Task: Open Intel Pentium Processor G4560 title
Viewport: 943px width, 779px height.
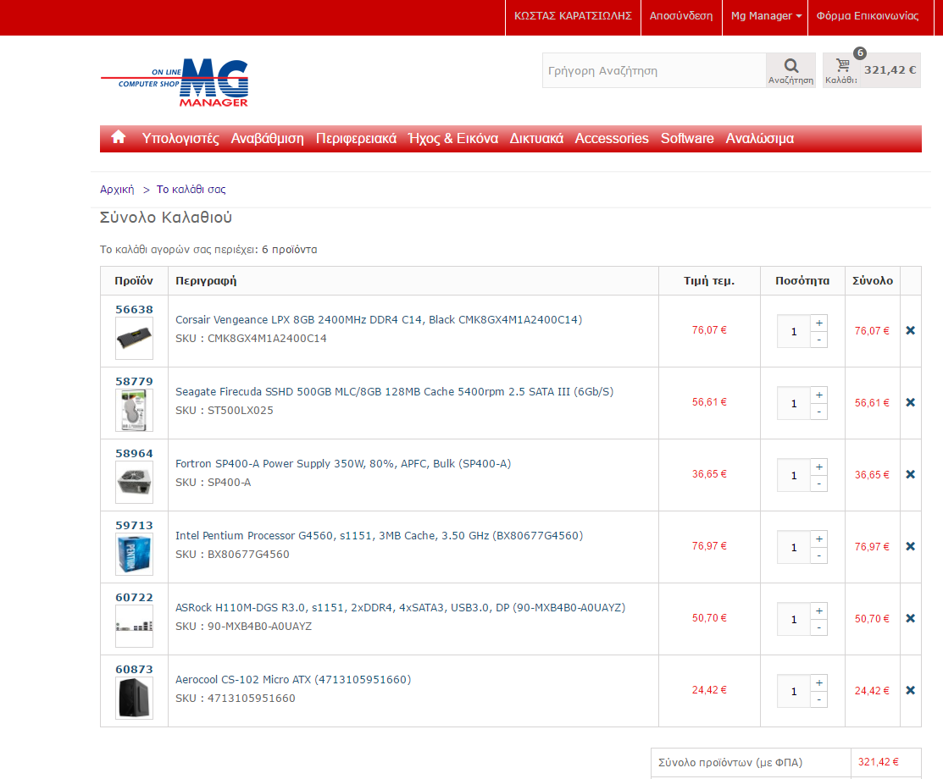Action: [x=380, y=535]
